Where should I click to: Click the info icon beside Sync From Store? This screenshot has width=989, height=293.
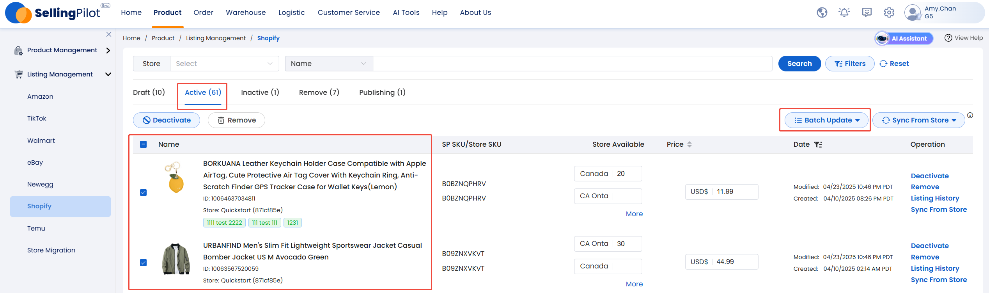[970, 115]
